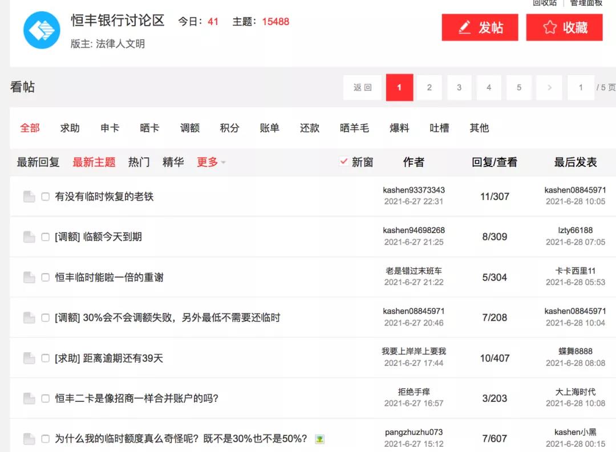This screenshot has width=616, height=452.
Task: Click the 恒丰银行 forum logo icon
Action: [x=42, y=30]
